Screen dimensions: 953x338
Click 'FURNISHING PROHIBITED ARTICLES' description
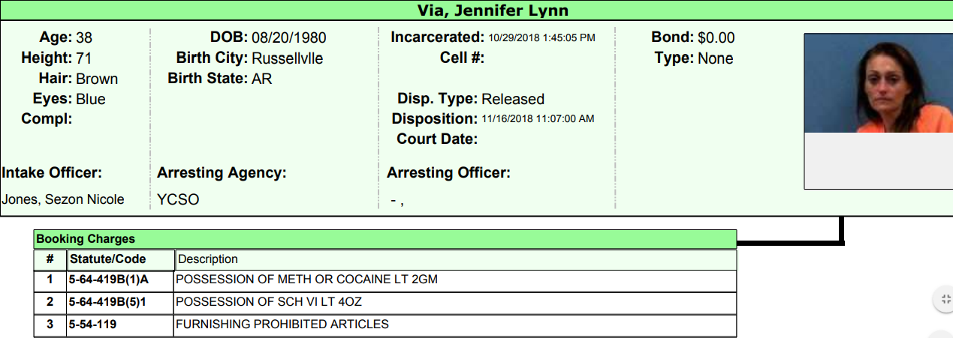point(282,325)
